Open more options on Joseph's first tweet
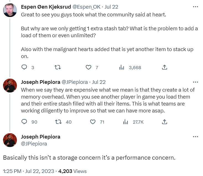The image size is (203, 176). [x=195, y=82]
